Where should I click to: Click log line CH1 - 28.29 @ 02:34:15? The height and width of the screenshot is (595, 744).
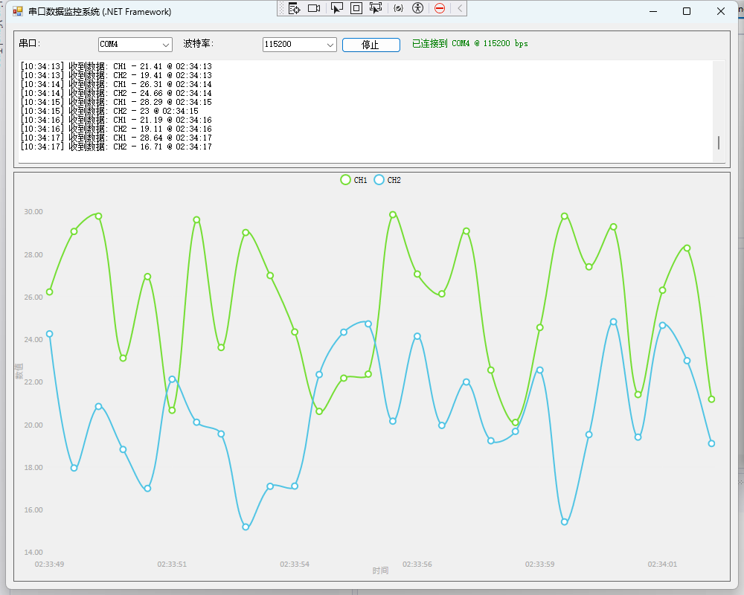click(x=116, y=102)
